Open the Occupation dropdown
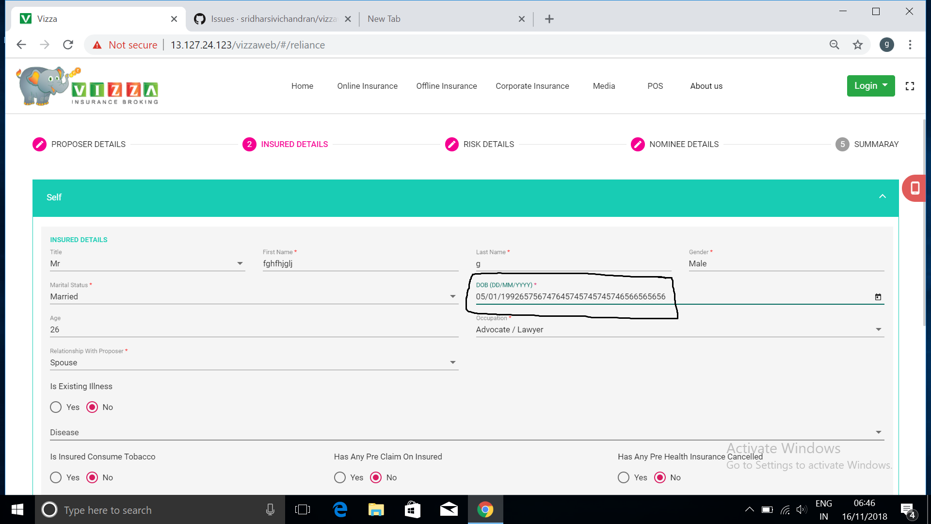 (x=680, y=329)
